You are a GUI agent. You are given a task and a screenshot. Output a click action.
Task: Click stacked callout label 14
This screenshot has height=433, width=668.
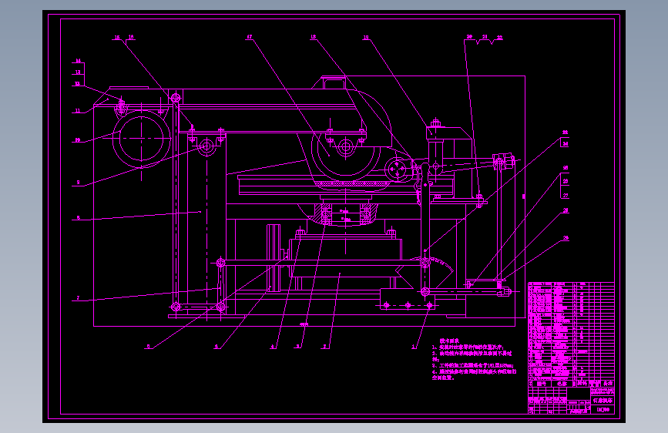click(78, 61)
